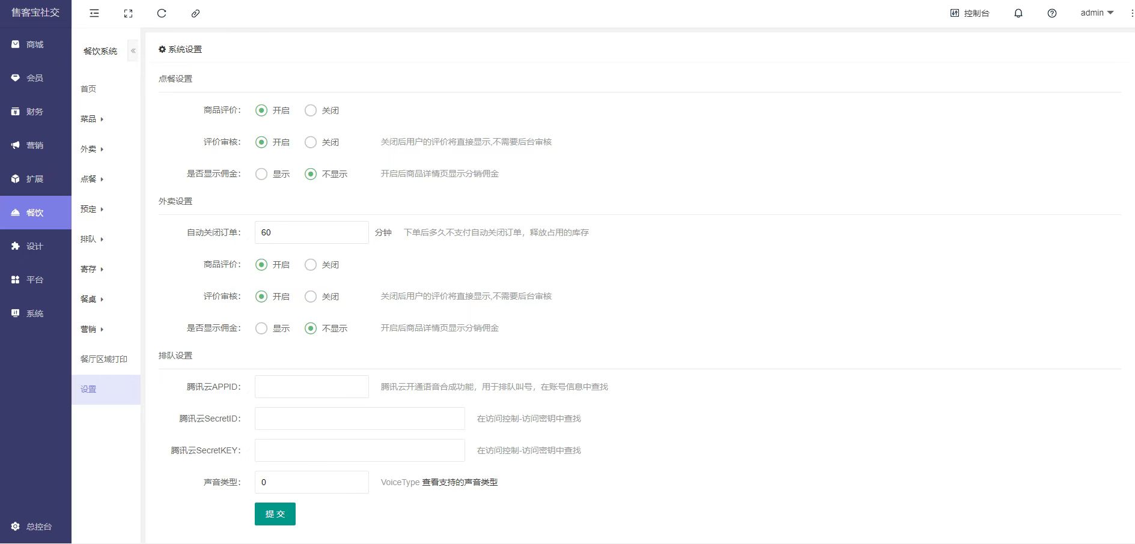Open 查看支持的声音类型 link

[460, 482]
